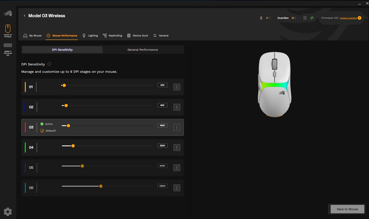Viewport: 369px width, 219px height.
Task: Click the 1600 DPI value field
Action: click(162, 125)
